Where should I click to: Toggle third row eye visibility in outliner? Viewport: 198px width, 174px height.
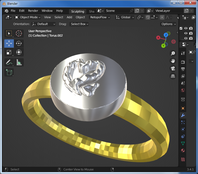[186, 38]
